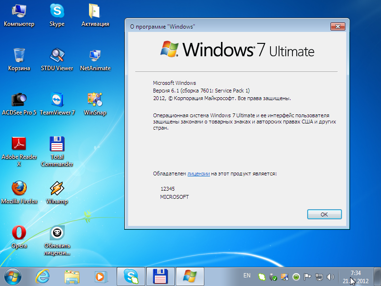The image size is (381, 286).
Task: Switch to the Skype taskbar window
Action: pyautogui.click(x=131, y=276)
